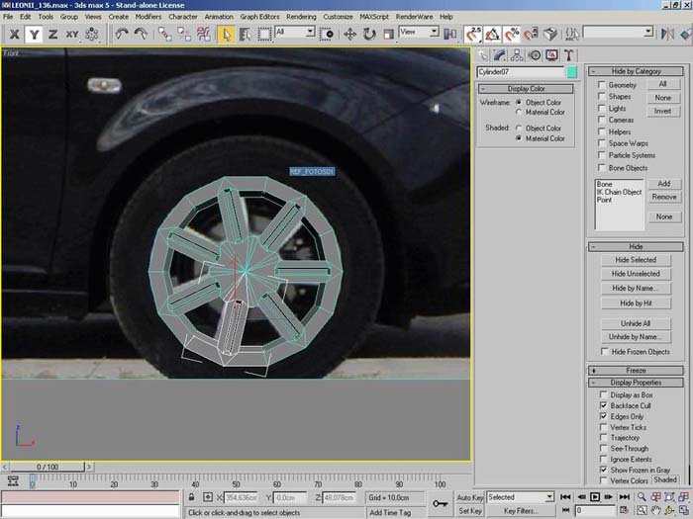Open the Modifiers menu
This screenshot has width=693, height=519.
point(148,17)
